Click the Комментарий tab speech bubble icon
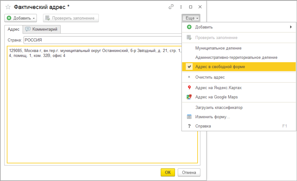297x181 pixels. click(x=28, y=29)
